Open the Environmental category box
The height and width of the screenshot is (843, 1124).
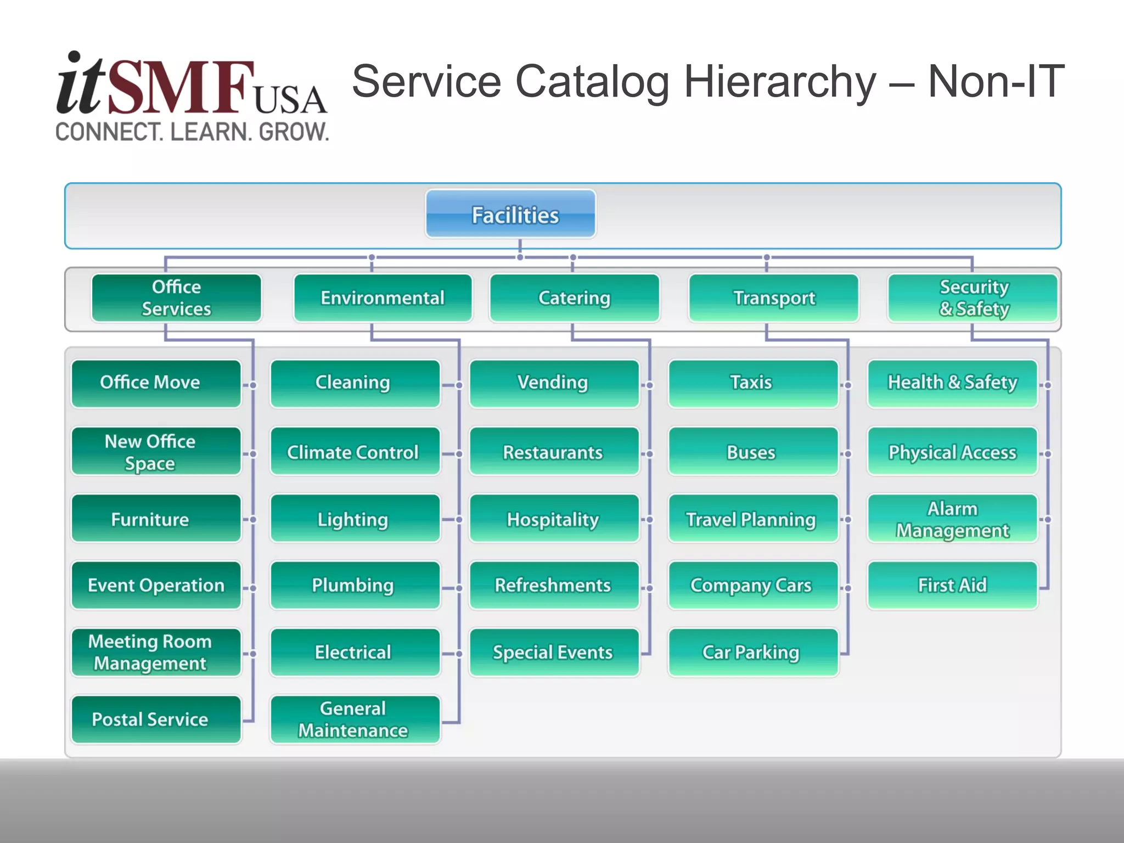click(x=383, y=297)
